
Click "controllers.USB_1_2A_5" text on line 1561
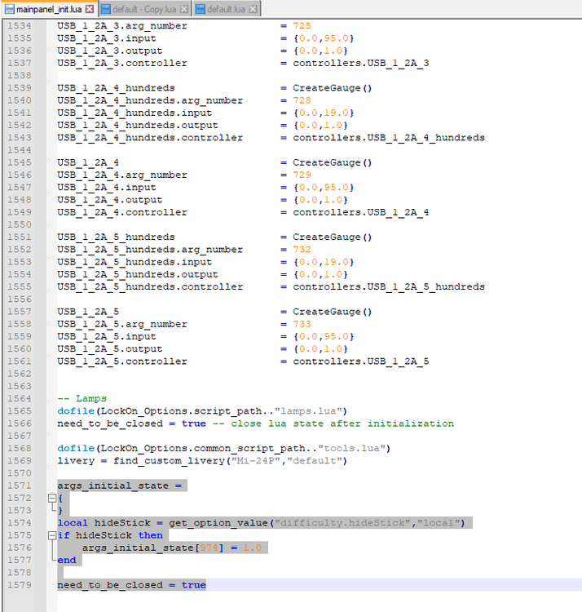(361, 361)
